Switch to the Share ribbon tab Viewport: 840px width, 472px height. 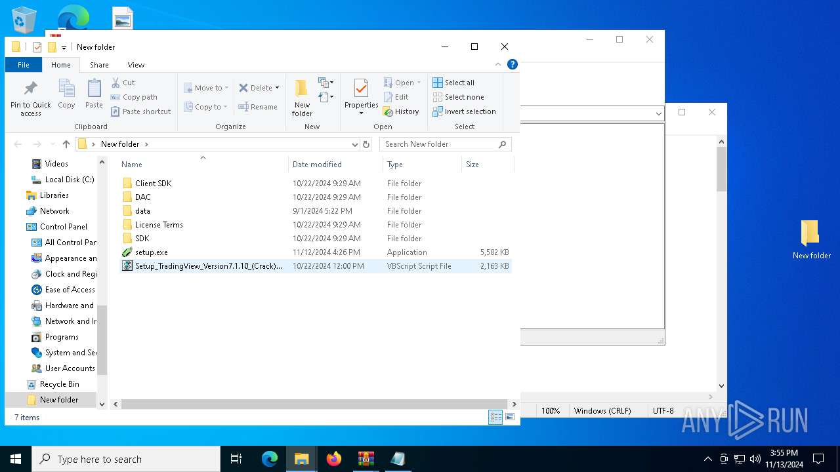99,65
